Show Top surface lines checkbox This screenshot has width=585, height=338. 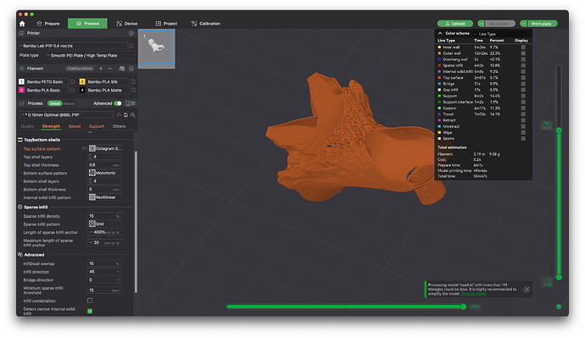pos(523,78)
